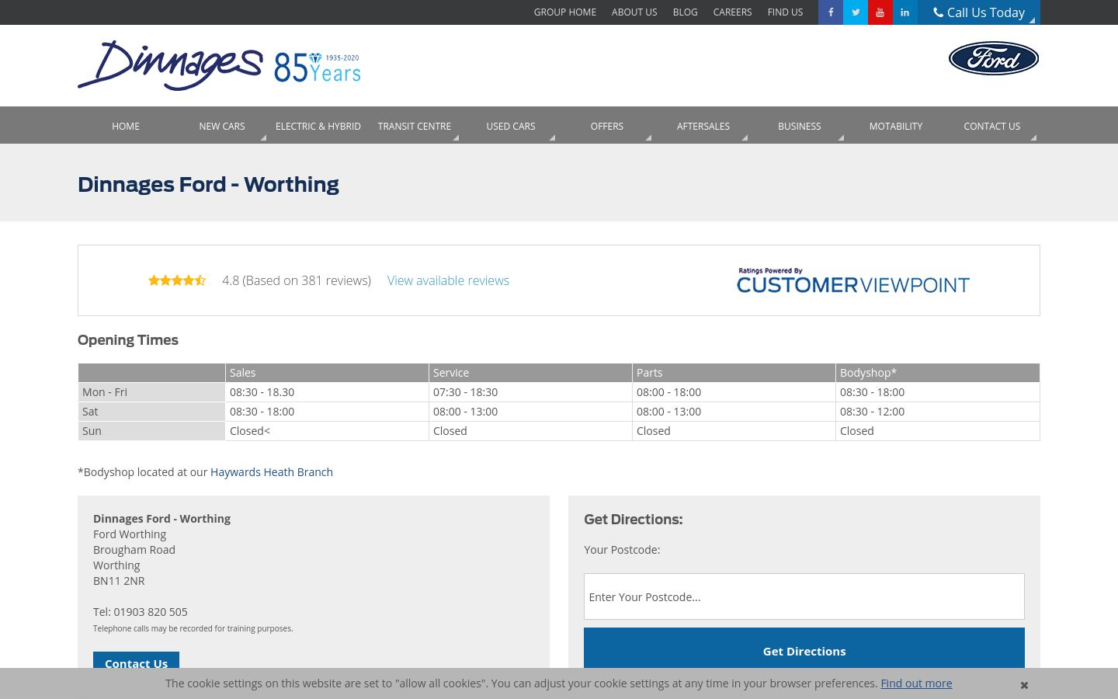Open the Group Home link
Screen dimensions: 1118x699
click(565, 12)
